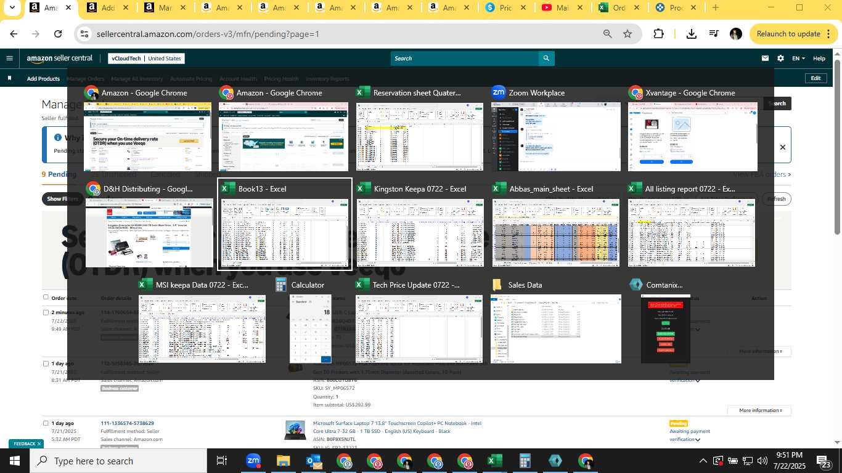Click the Seller Central search field
Screen dimensions: 842x473
pyautogui.click(x=465, y=59)
